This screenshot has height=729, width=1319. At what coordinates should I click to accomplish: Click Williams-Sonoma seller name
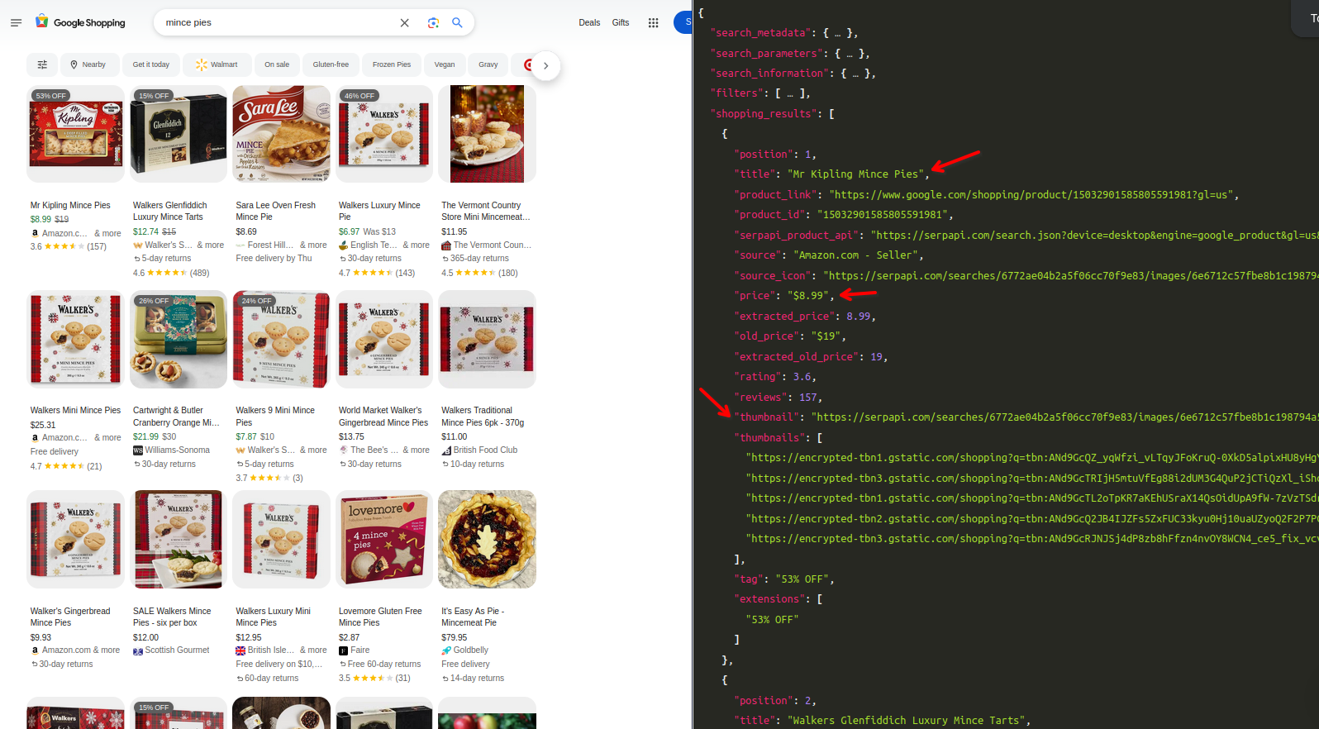(x=177, y=450)
